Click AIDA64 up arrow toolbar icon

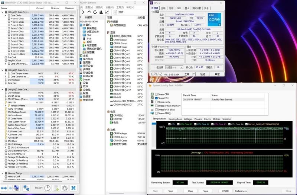(x=89, y=12)
